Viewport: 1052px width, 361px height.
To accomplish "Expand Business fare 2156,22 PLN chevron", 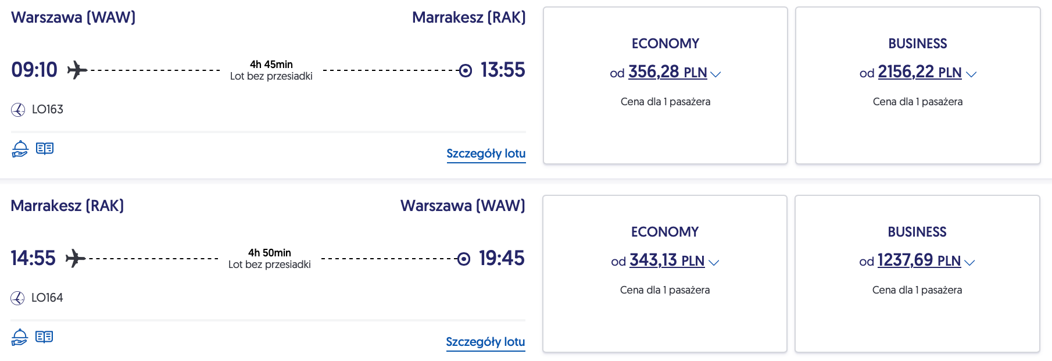I will click(971, 74).
